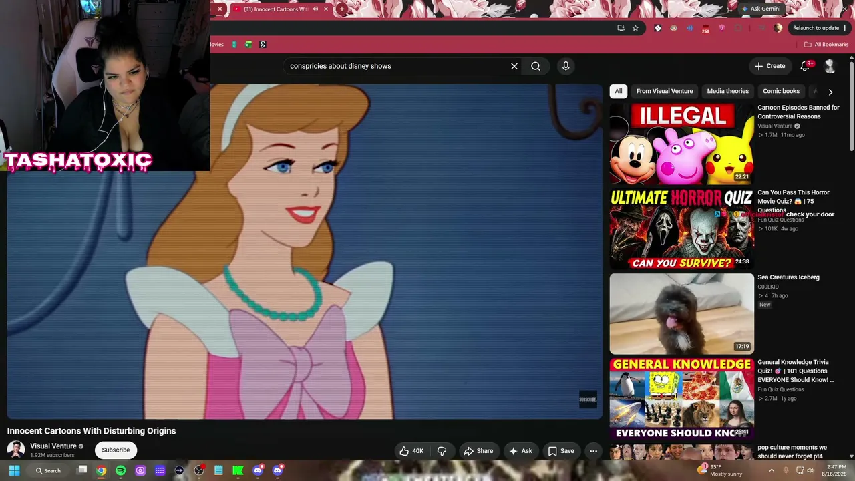Open the green bookmark bar shortcut
The width and height of the screenshot is (855, 481).
coord(248,45)
